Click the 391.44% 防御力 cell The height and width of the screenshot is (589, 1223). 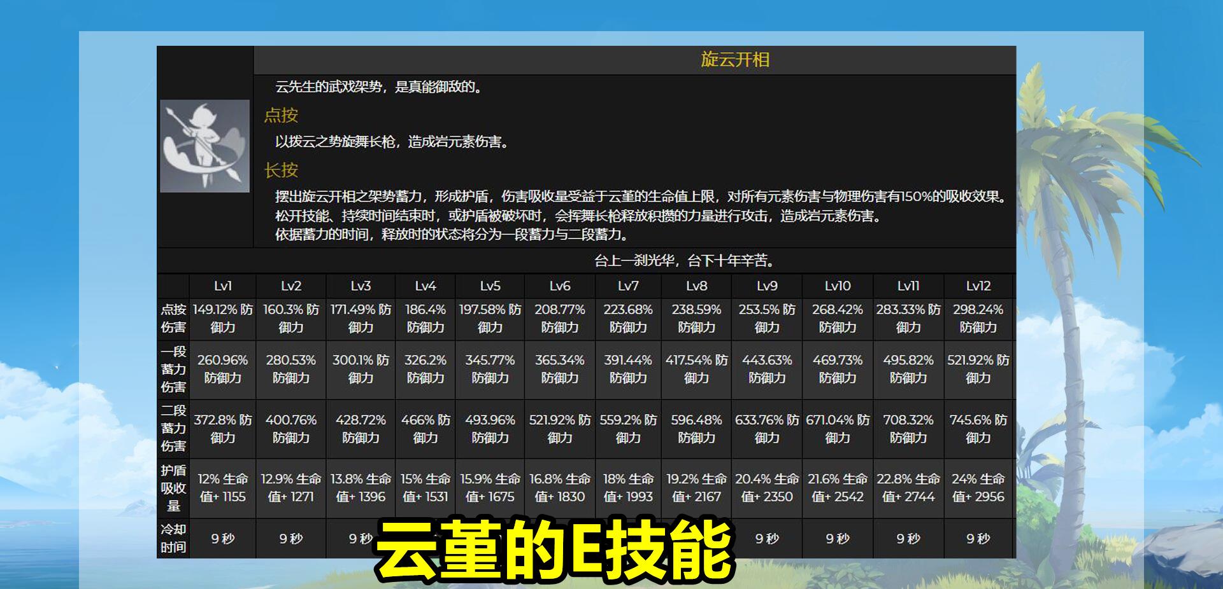click(x=628, y=370)
